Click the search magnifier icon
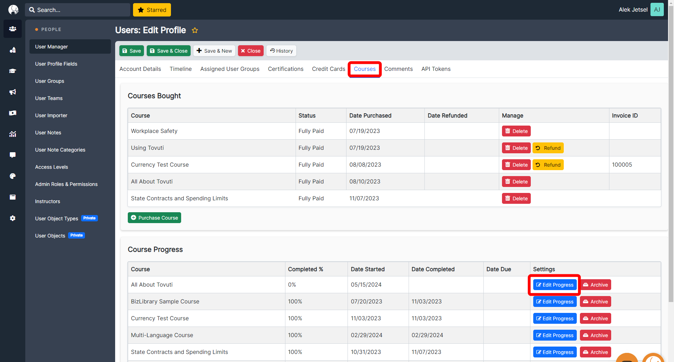The height and width of the screenshot is (362, 674). 32,10
